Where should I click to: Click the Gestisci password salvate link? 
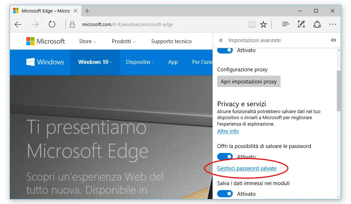click(x=247, y=168)
